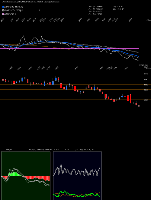The image size is (151, 200).
Task: Click the ADX 6.74 value
Action: tap(67, 150)
